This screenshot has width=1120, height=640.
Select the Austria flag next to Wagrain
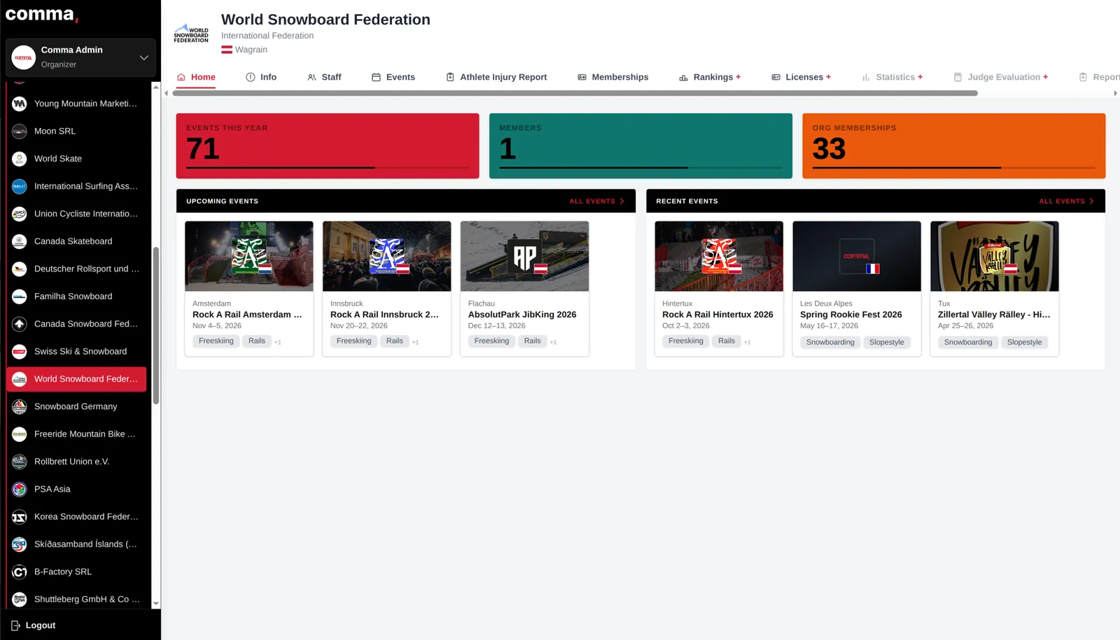(227, 50)
